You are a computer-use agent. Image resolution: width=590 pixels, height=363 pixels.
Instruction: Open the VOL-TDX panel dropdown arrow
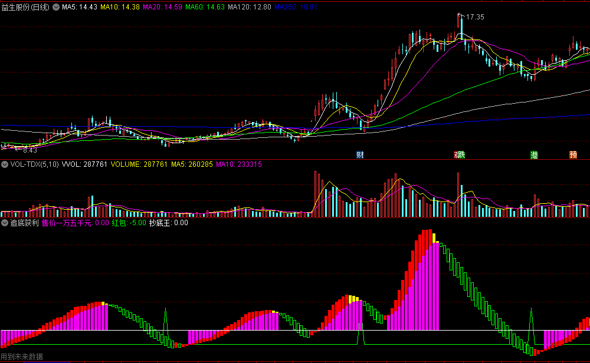(x=5, y=164)
